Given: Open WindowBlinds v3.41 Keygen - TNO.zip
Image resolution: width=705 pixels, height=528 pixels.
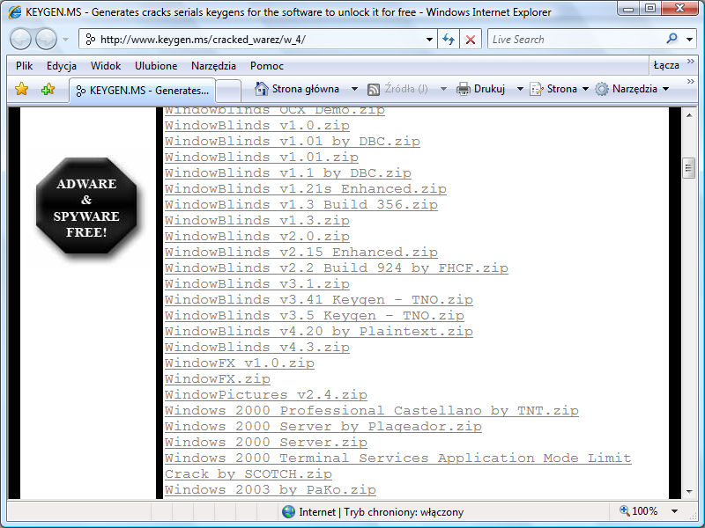Looking at the screenshot, I should (319, 299).
